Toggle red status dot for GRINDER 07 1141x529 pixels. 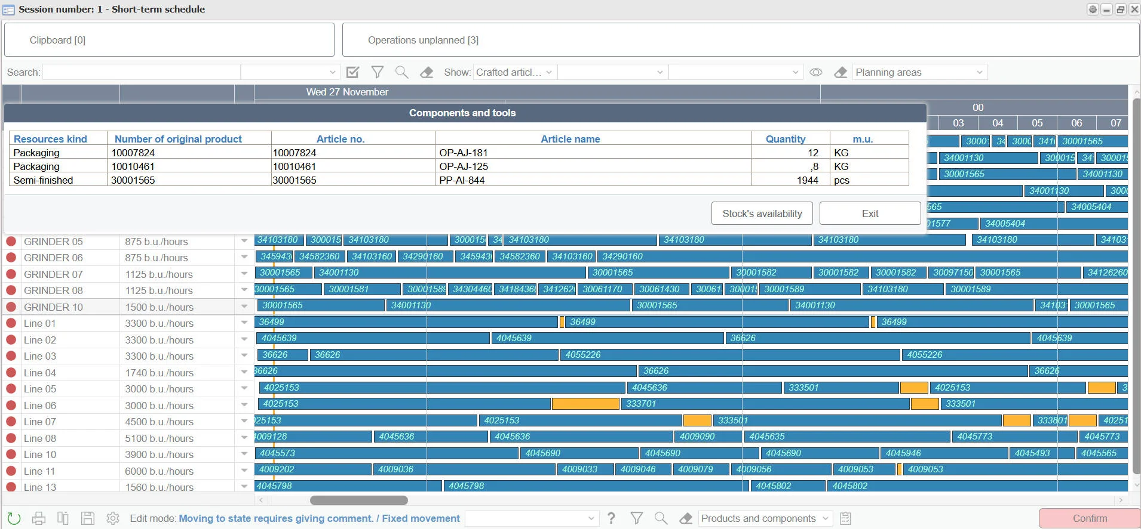click(11, 274)
